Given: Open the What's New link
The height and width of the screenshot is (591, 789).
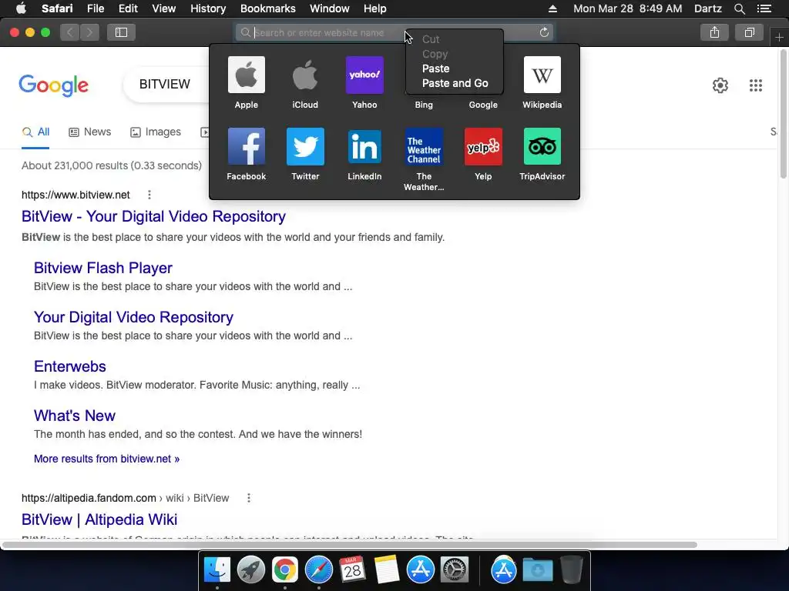Looking at the screenshot, I should point(75,416).
